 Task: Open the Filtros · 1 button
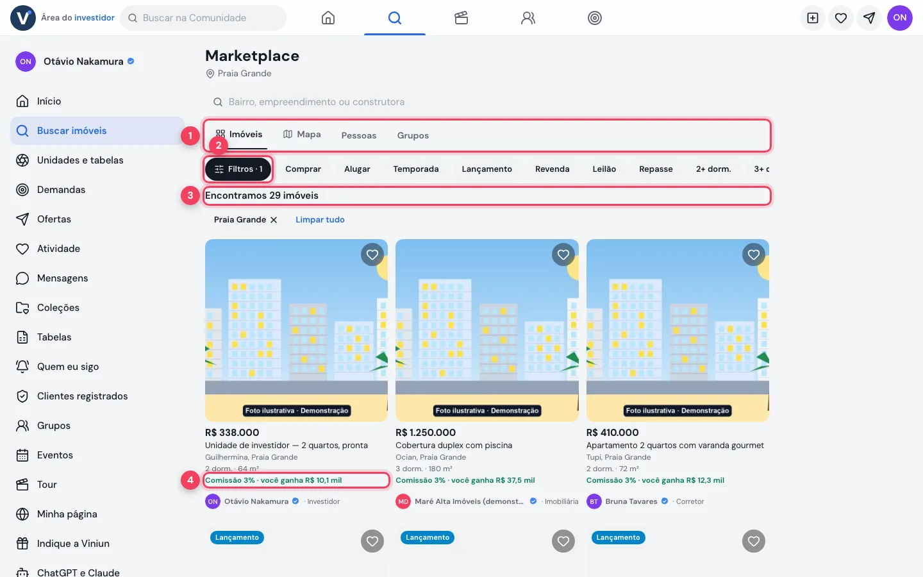tap(238, 169)
